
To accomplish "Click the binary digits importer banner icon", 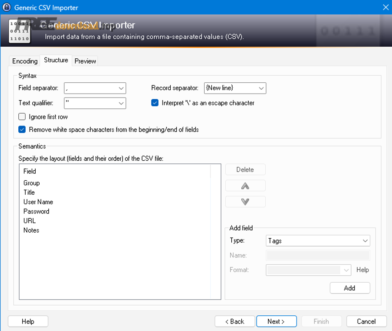I will click(20, 31).
